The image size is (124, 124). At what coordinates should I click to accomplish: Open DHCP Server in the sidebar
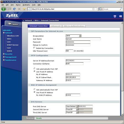13,45
